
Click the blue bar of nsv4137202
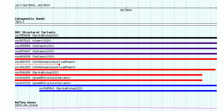point(116,86)
